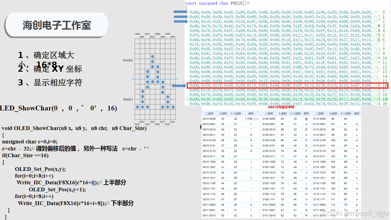Click the red ASCII可显示字符 table heading

click(x=281, y=107)
